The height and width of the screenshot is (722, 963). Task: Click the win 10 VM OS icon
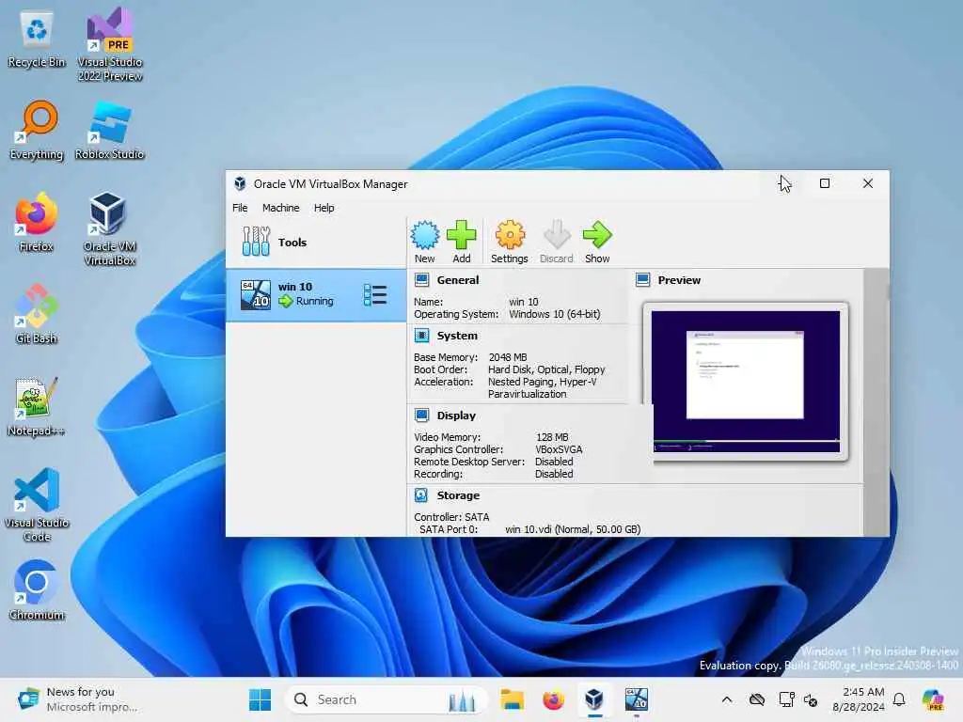click(x=256, y=294)
